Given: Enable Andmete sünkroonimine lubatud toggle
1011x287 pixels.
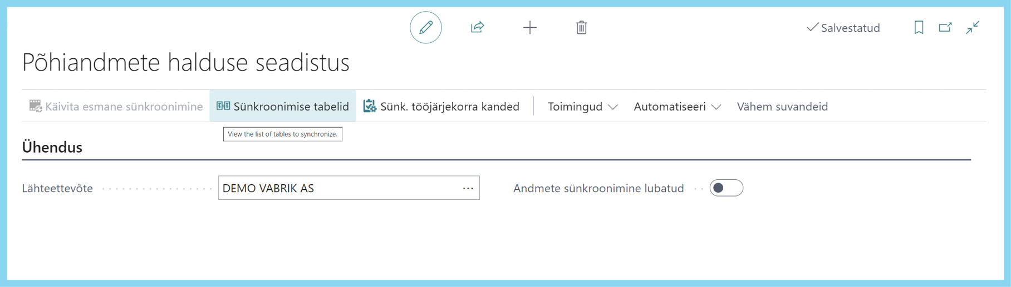Looking at the screenshot, I should click(x=726, y=188).
